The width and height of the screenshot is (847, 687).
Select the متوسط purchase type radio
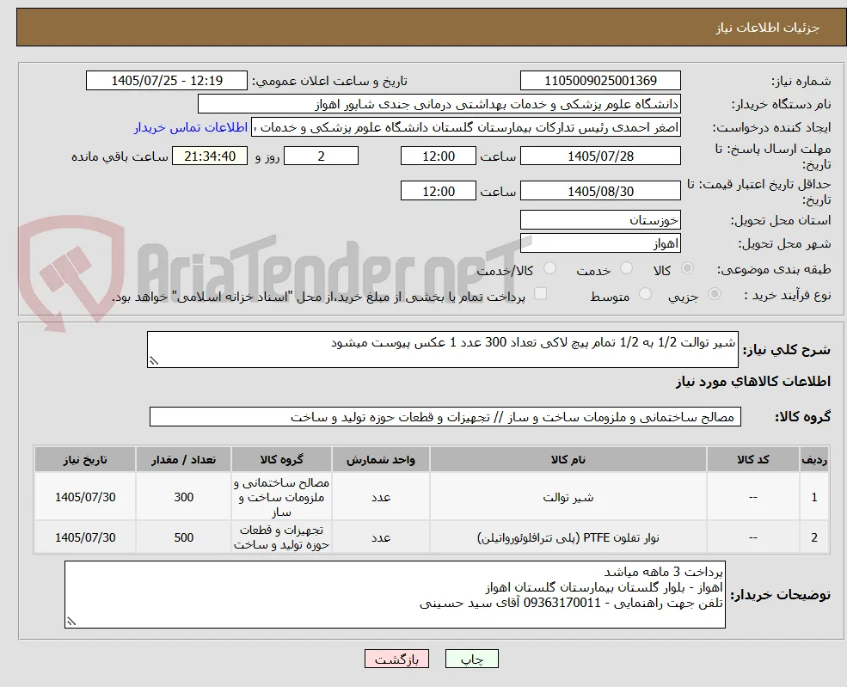tap(644, 294)
